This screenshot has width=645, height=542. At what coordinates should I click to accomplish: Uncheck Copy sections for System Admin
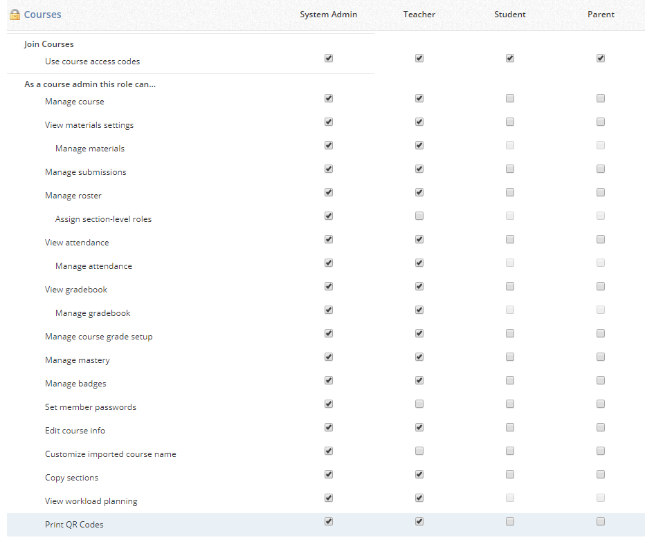pos(329,475)
